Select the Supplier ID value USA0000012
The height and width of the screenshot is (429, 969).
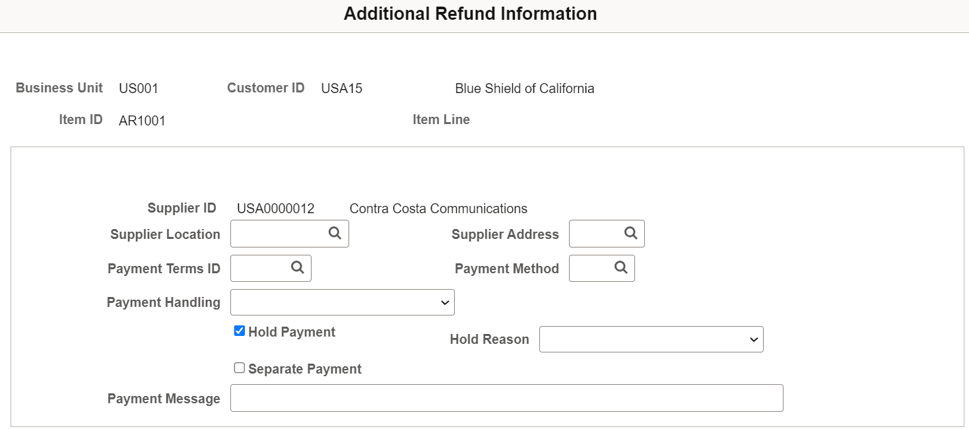pos(275,208)
